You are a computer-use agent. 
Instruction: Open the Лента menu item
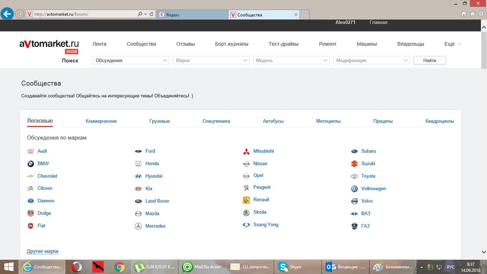[x=99, y=44]
